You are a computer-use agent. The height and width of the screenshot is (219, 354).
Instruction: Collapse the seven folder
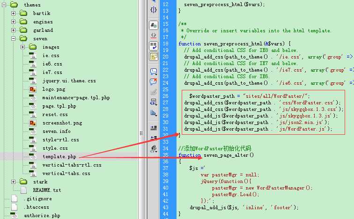click(x=13, y=38)
